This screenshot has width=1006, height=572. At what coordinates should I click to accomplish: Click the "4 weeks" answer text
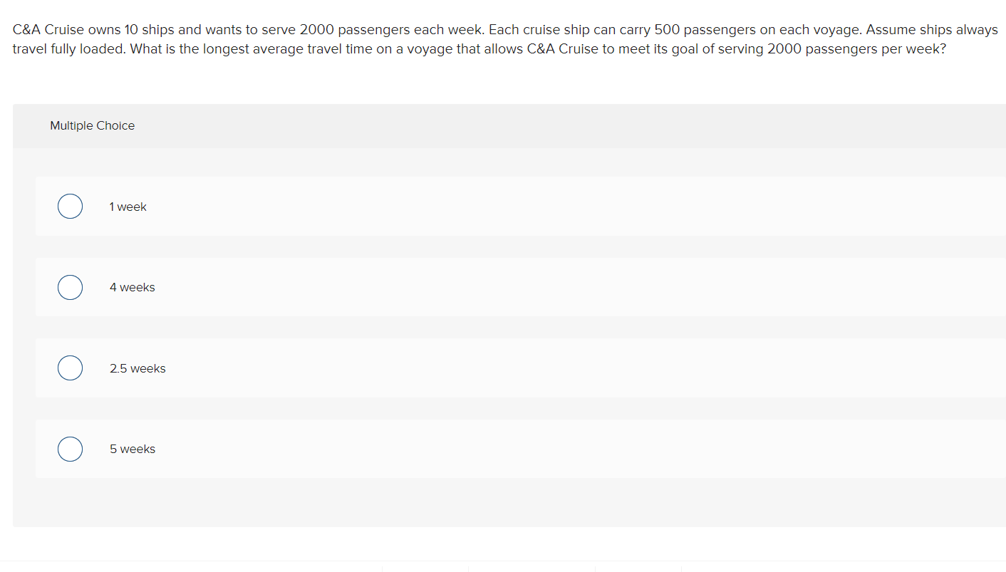(x=133, y=287)
